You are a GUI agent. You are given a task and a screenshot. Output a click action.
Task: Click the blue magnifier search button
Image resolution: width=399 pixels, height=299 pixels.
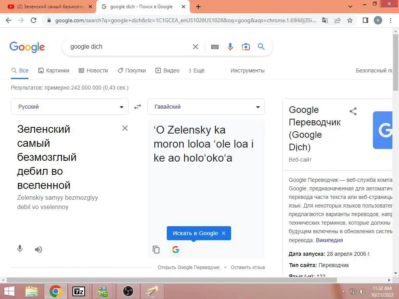(261, 47)
